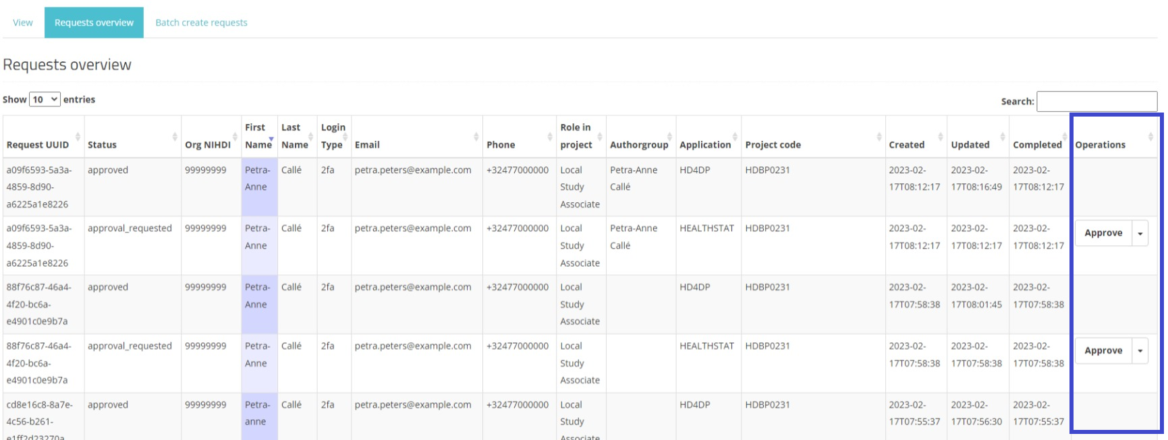Sort by Email column header
This screenshot has height=440, width=1168.
pyautogui.click(x=367, y=145)
